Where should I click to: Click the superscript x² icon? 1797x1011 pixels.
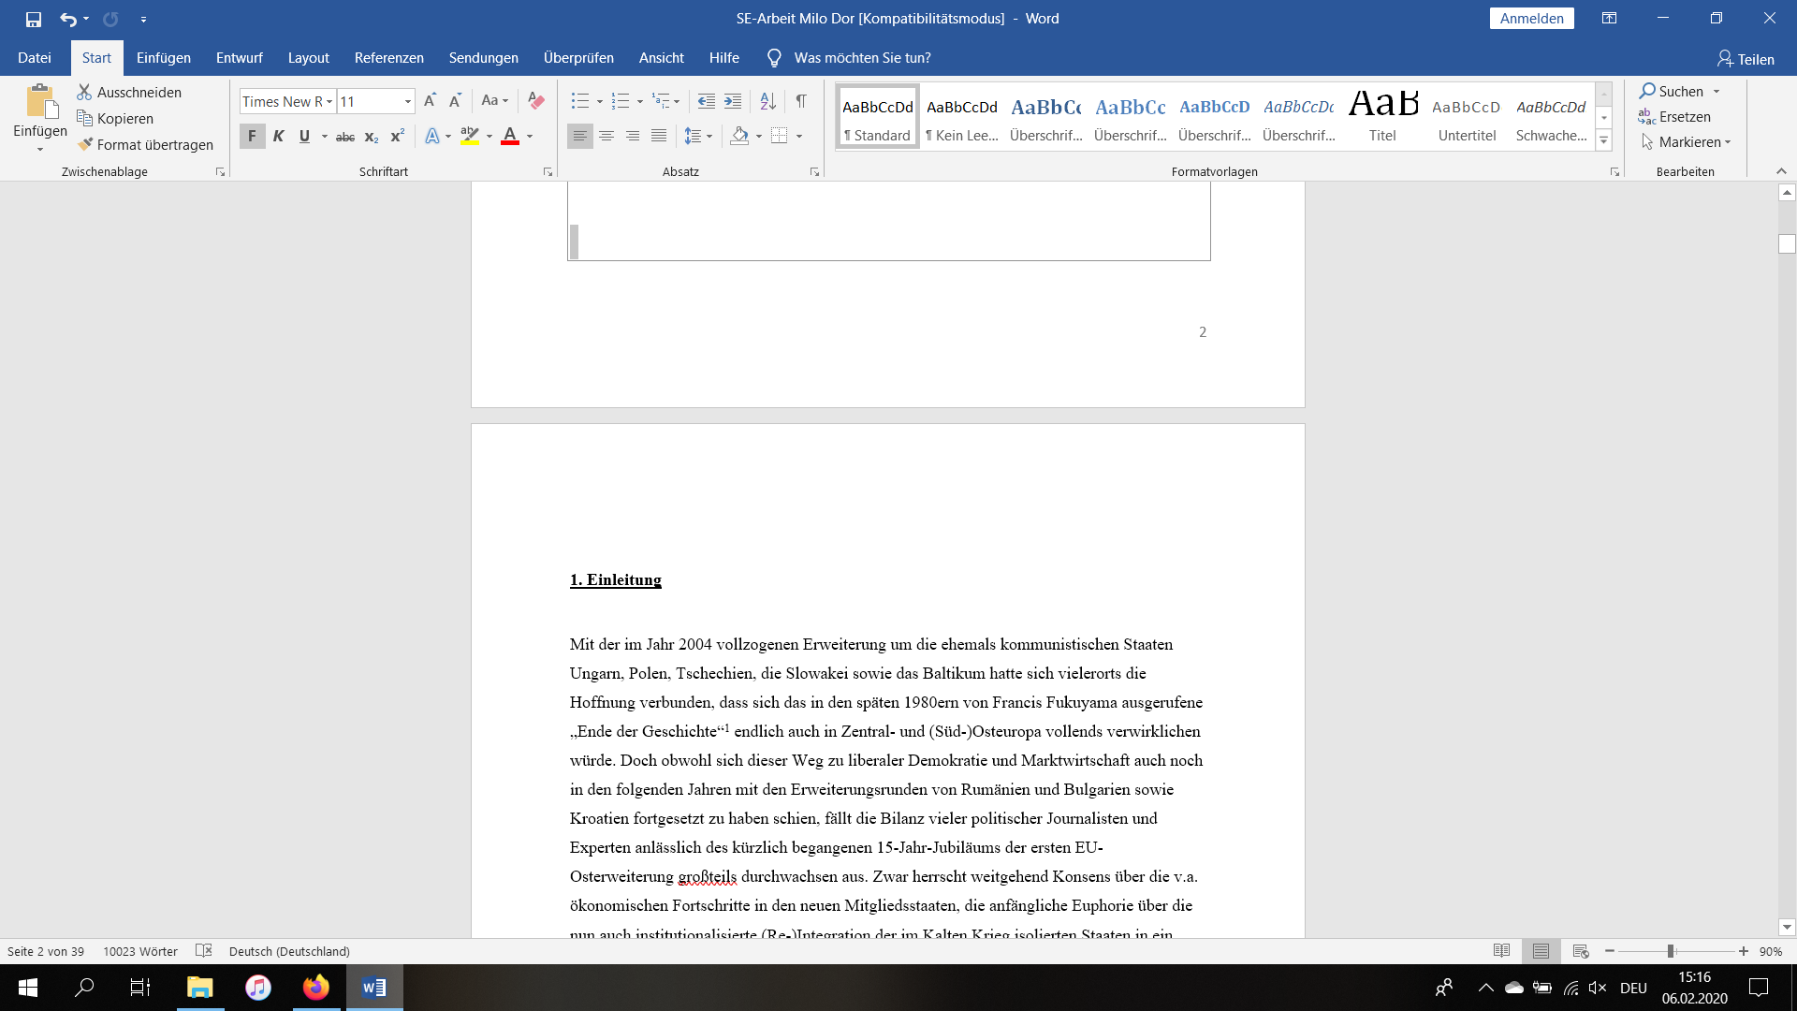(x=397, y=136)
